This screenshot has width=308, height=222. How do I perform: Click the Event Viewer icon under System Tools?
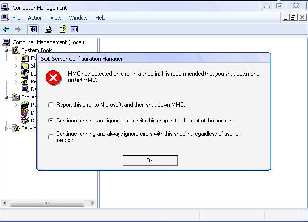tap(25, 58)
